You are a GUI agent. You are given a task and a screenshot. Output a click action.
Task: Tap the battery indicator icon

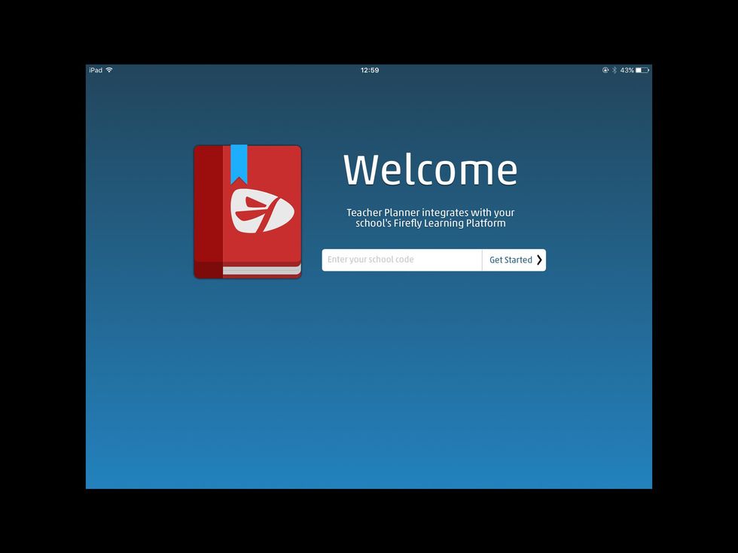point(641,69)
